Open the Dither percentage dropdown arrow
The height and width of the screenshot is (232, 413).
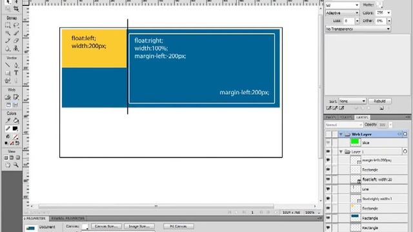389,21
